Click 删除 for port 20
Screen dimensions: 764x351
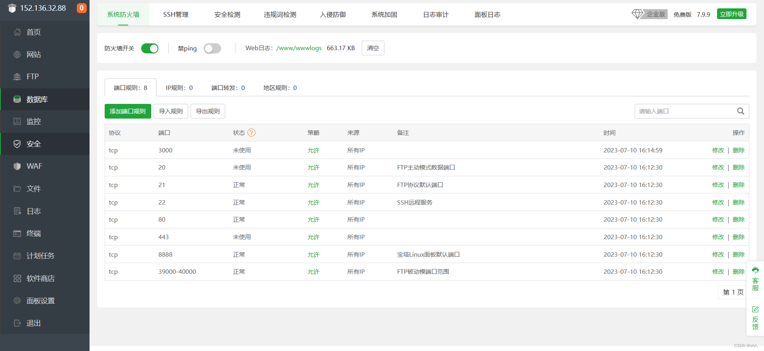coord(739,168)
